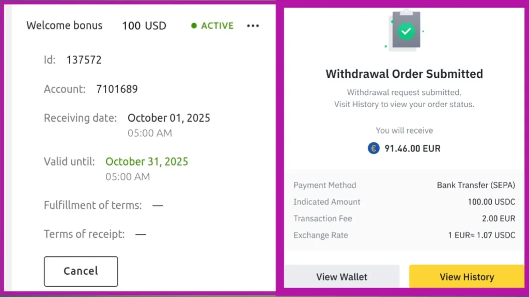The image size is (529, 297).
Task: Select the 100 USD bonus amount
Action: click(144, 26)
